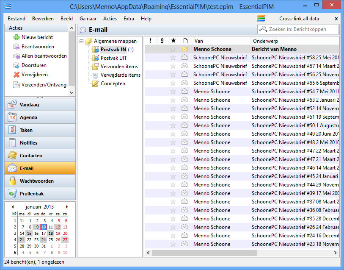344x270 pixels.
Task: Sort messages by Van column header
Action: tap(221, 41)
